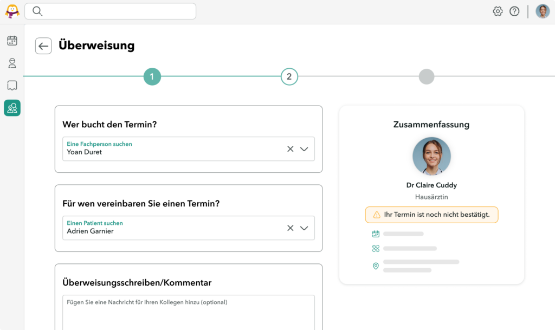Expand the Yoan Duret Fachperson dropdown
This screenshot has width=555, height=330.
[x=304, y=149]
